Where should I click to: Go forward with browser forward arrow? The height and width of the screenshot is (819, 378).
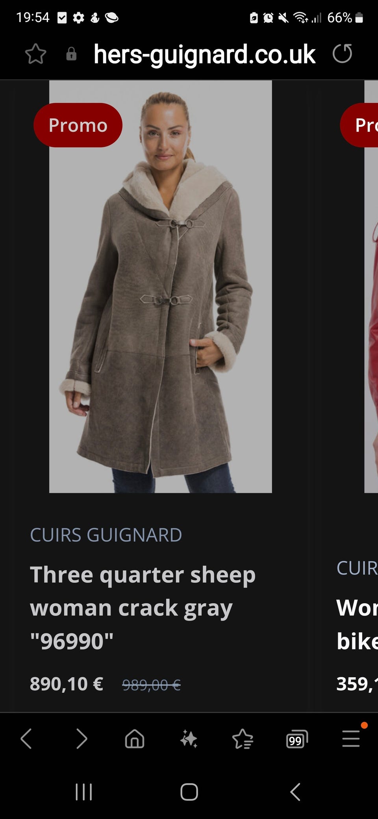coord(82,738)
